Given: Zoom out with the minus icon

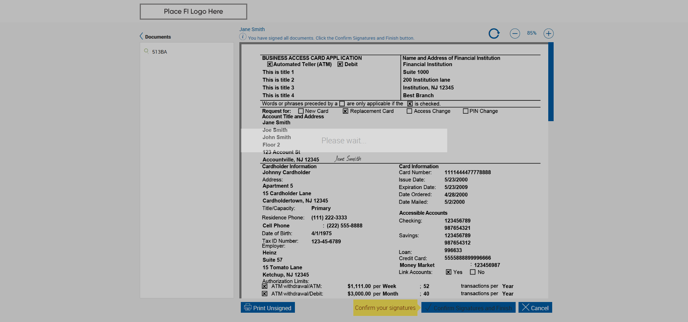Looking at the screenshot, I should click(x=515, y=34).
